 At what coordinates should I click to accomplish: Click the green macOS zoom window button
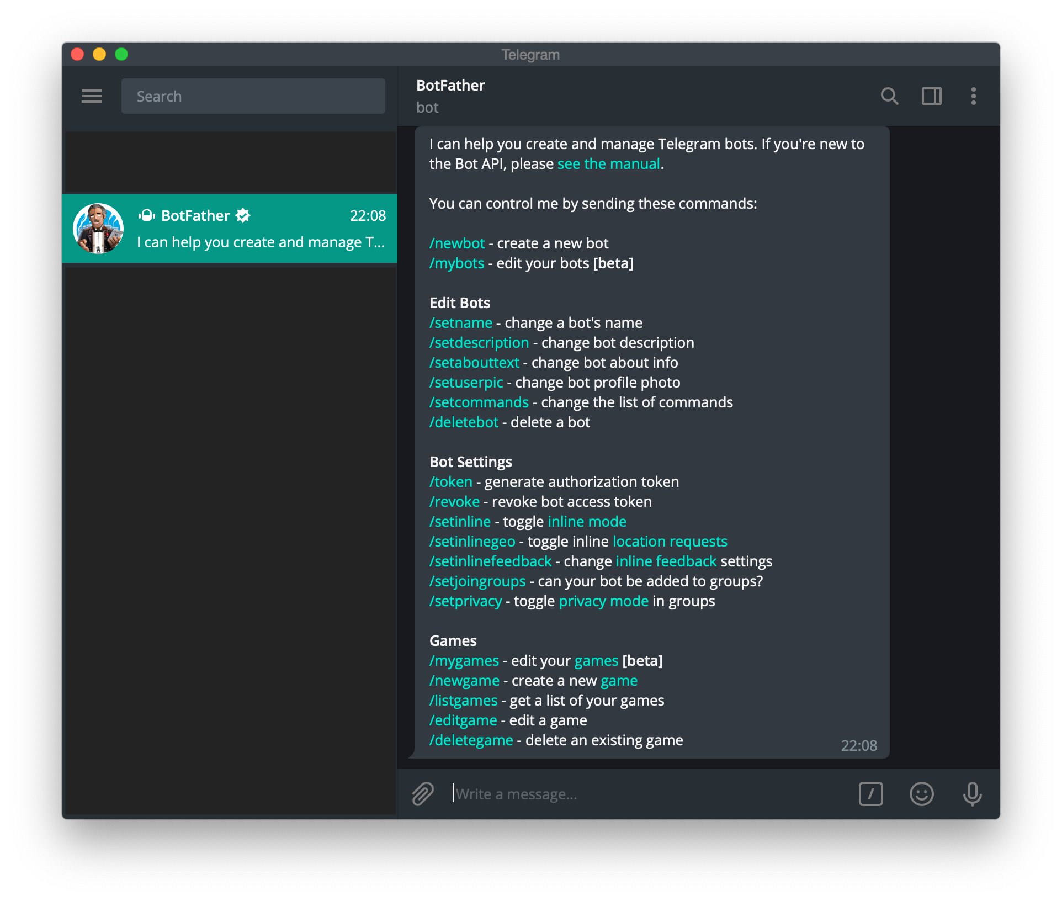(x=121, y=54)
